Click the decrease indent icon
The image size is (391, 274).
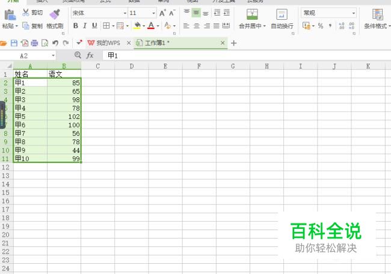coord(217,13)
